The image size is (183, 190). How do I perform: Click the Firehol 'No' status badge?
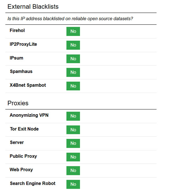(73, 31)
